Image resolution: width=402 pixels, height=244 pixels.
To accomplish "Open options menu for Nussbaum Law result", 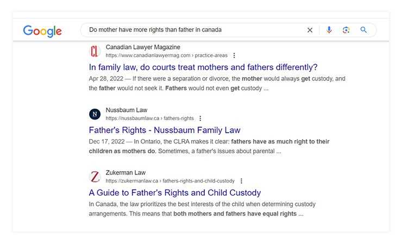I will coord(200,118).
